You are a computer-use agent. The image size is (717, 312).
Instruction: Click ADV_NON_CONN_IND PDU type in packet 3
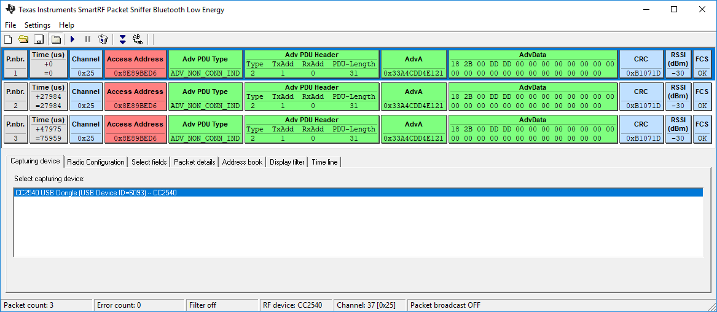[x=205, y=129]
